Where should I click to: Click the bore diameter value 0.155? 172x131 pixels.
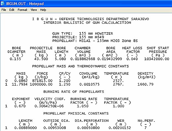coord(15,59)
